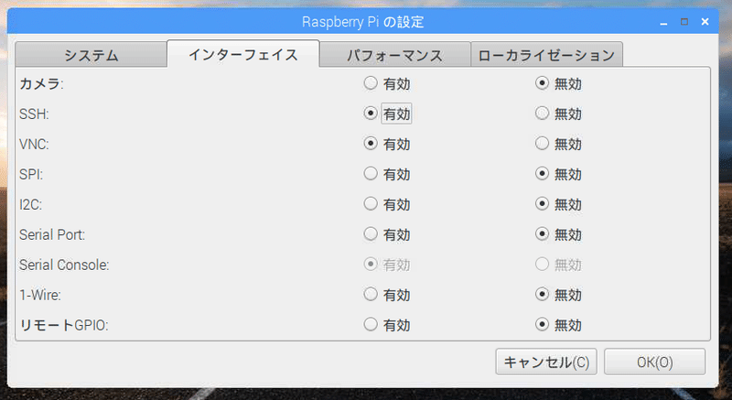Click the キャンセル(C) button
Screen dimensions: 732x400
(x=546, y=362)
